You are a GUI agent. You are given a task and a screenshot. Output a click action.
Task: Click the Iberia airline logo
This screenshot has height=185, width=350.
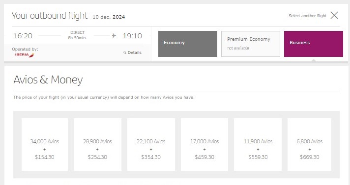tap(25, 55)
